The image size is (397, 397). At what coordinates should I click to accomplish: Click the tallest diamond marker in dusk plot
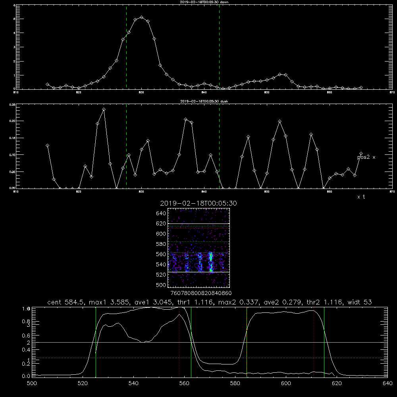(x=104, y=110)
